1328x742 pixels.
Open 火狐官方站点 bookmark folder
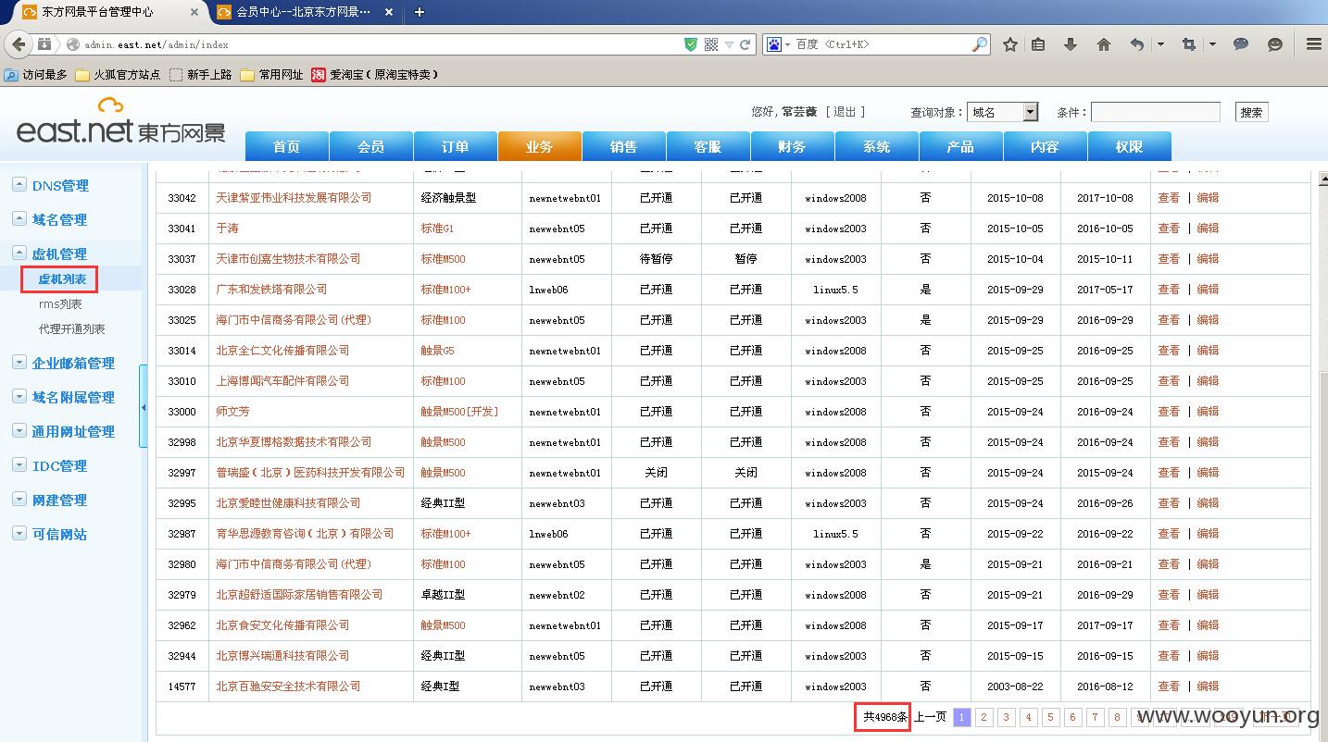coord(118,75)
